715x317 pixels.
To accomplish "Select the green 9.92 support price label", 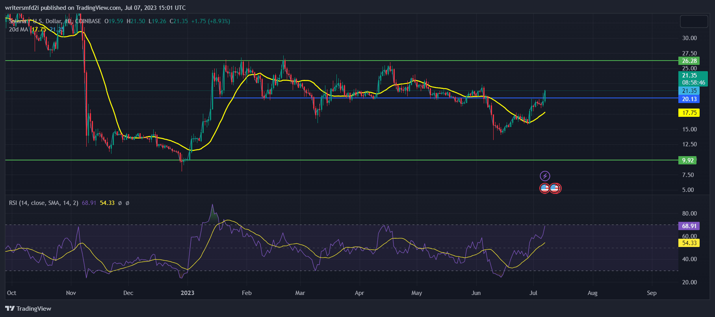I will click(687, 160).
